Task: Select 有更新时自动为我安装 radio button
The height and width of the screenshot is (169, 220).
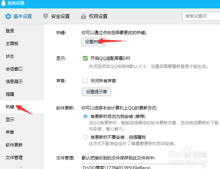Action: coord(85,116)
